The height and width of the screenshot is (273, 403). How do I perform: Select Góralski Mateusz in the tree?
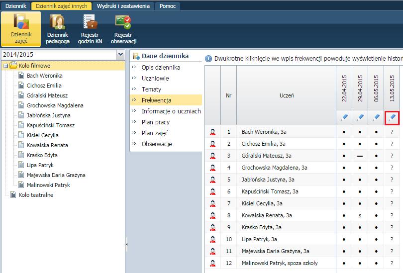point(47,95)
